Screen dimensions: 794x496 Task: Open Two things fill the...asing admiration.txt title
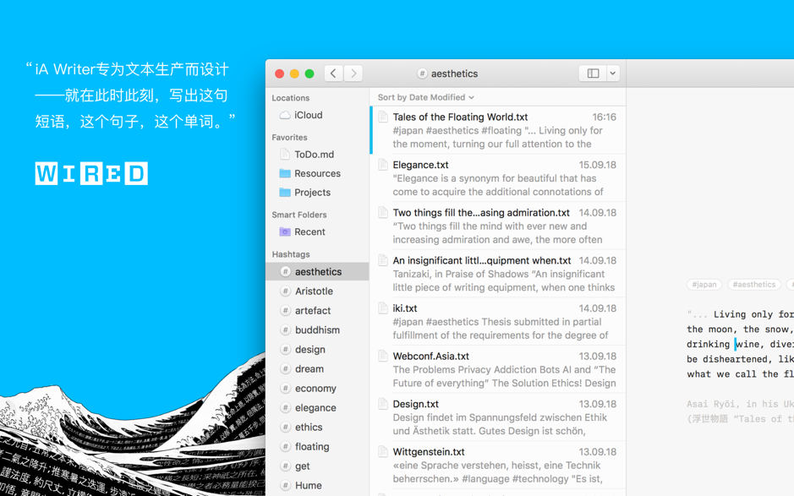coord(481,213)
